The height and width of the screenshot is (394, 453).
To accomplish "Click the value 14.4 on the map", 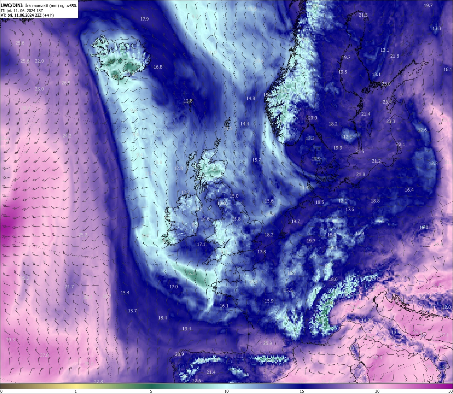I will pos(245,124).
